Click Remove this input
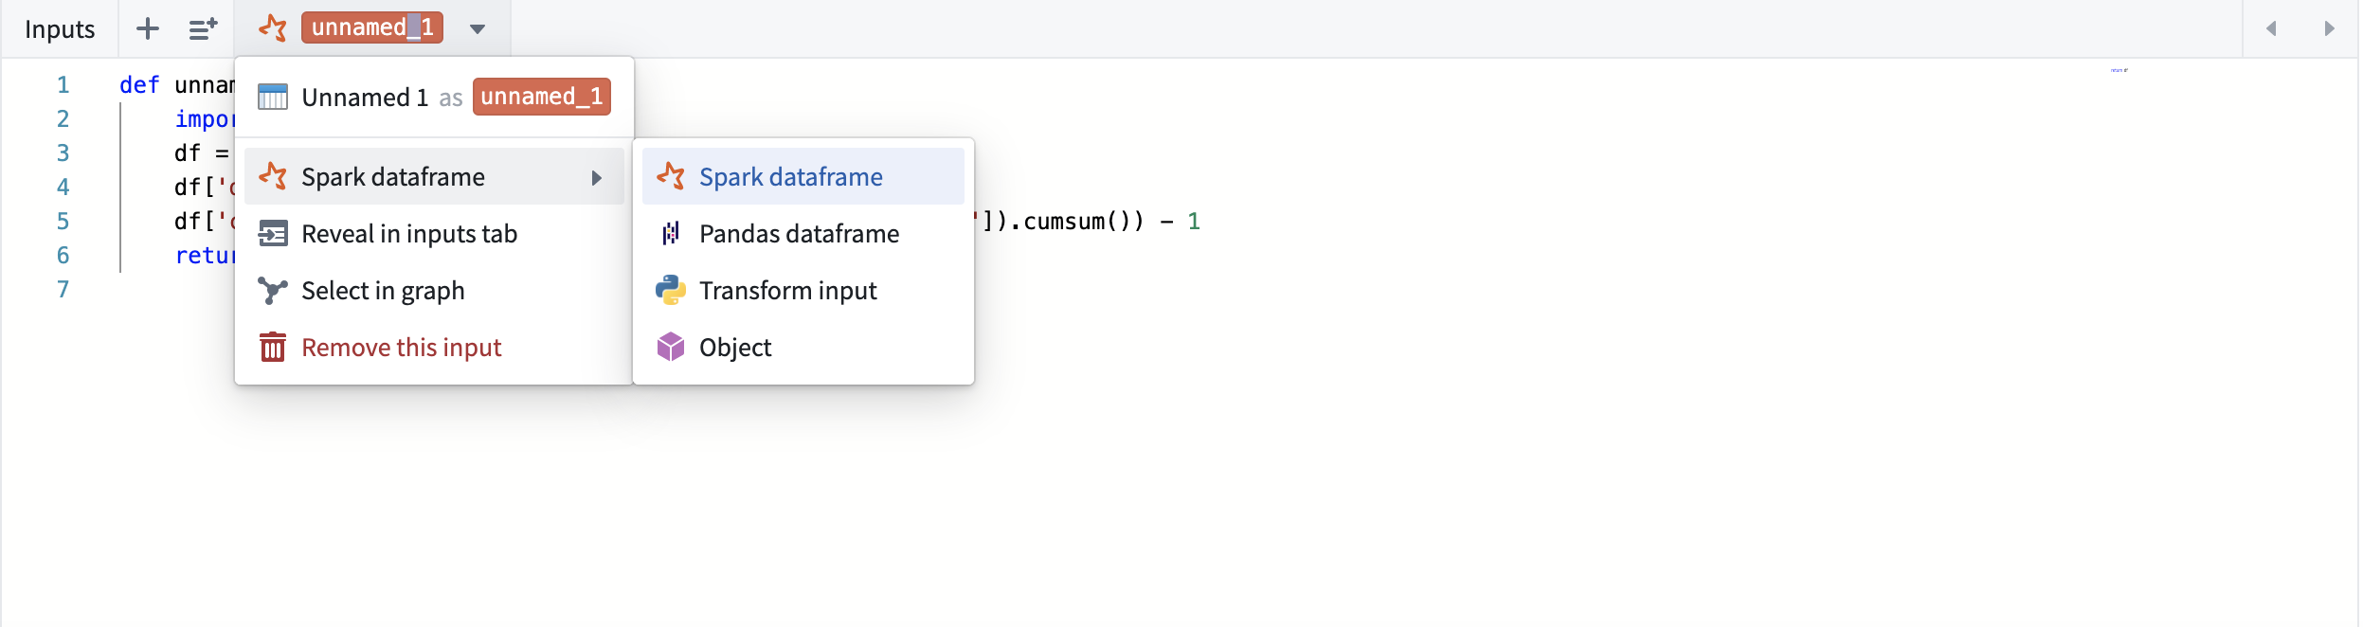 pos(434,347)
